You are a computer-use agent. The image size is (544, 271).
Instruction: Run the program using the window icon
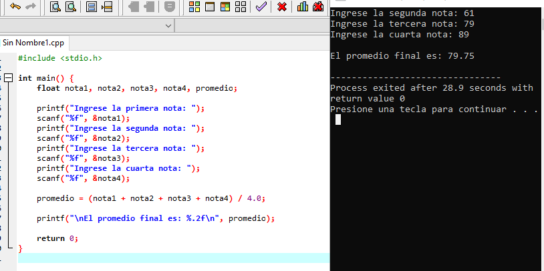210,7
